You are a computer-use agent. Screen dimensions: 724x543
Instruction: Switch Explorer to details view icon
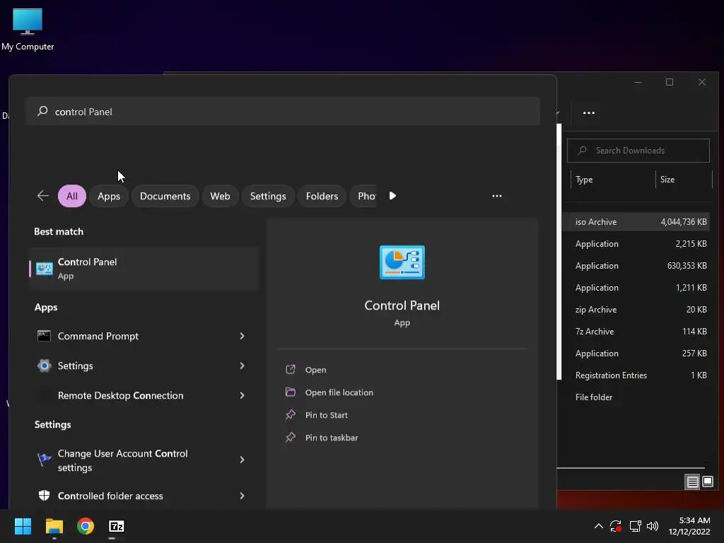[692, 482]
